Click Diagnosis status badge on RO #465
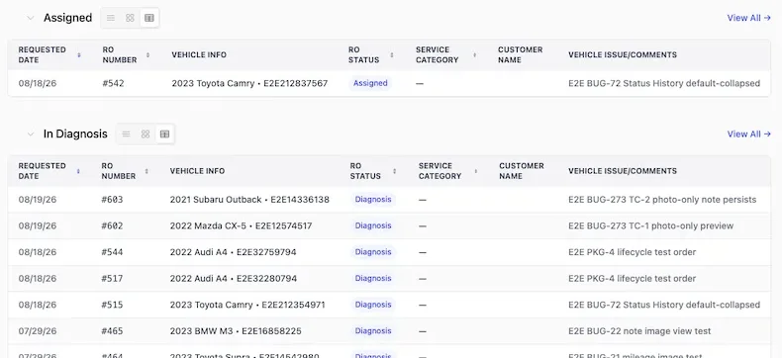 point(373,331)
